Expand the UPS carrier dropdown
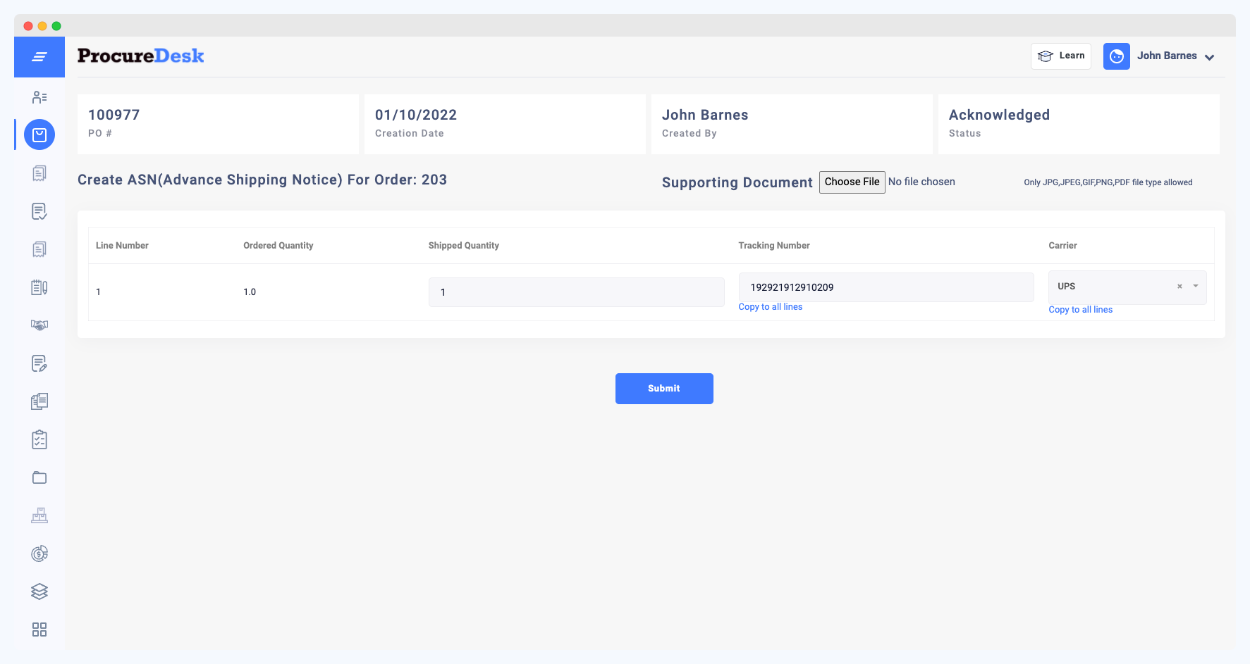Viewport: 1250px width, 664px height. [x=1194, y=287]
